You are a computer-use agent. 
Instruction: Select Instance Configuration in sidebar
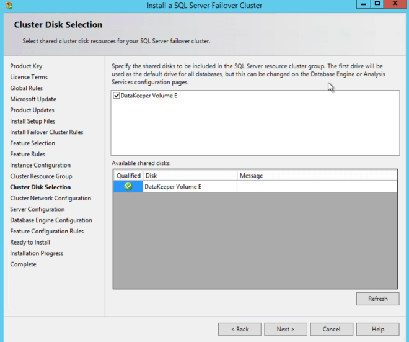40,165
